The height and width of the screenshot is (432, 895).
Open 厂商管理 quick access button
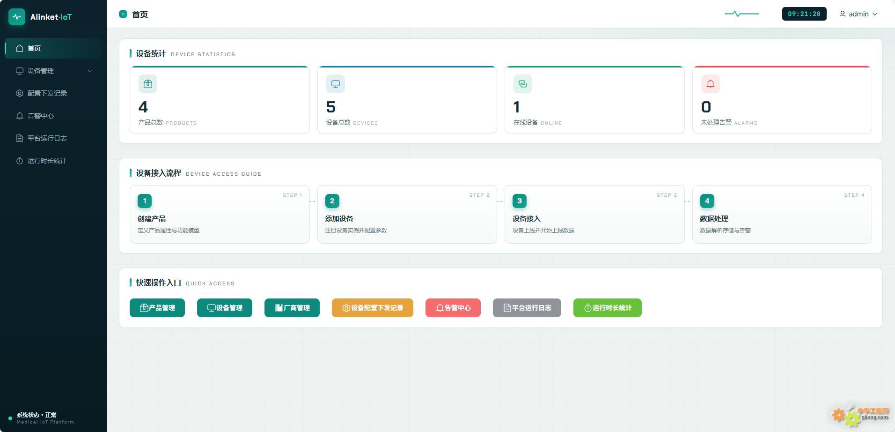(x=292, y=308)
